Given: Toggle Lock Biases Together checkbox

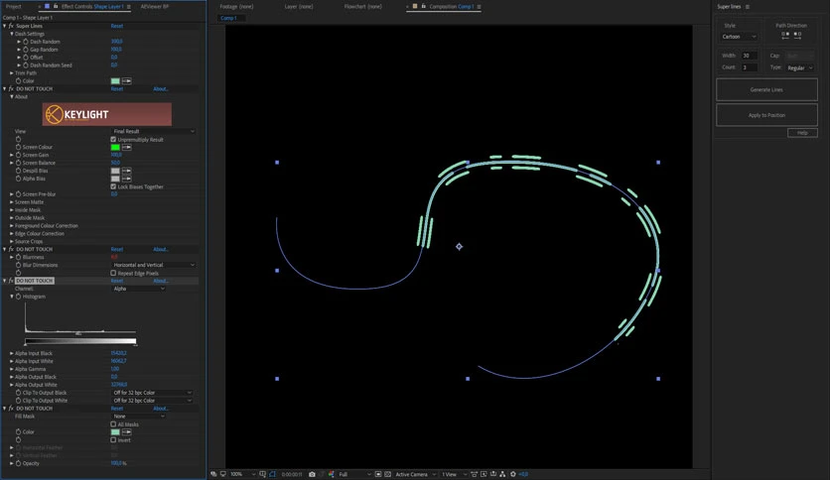Looking at the screenshot, I should pyautogui.click(x=113, y=186).
